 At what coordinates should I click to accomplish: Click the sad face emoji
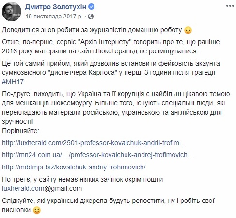(188, 30)
